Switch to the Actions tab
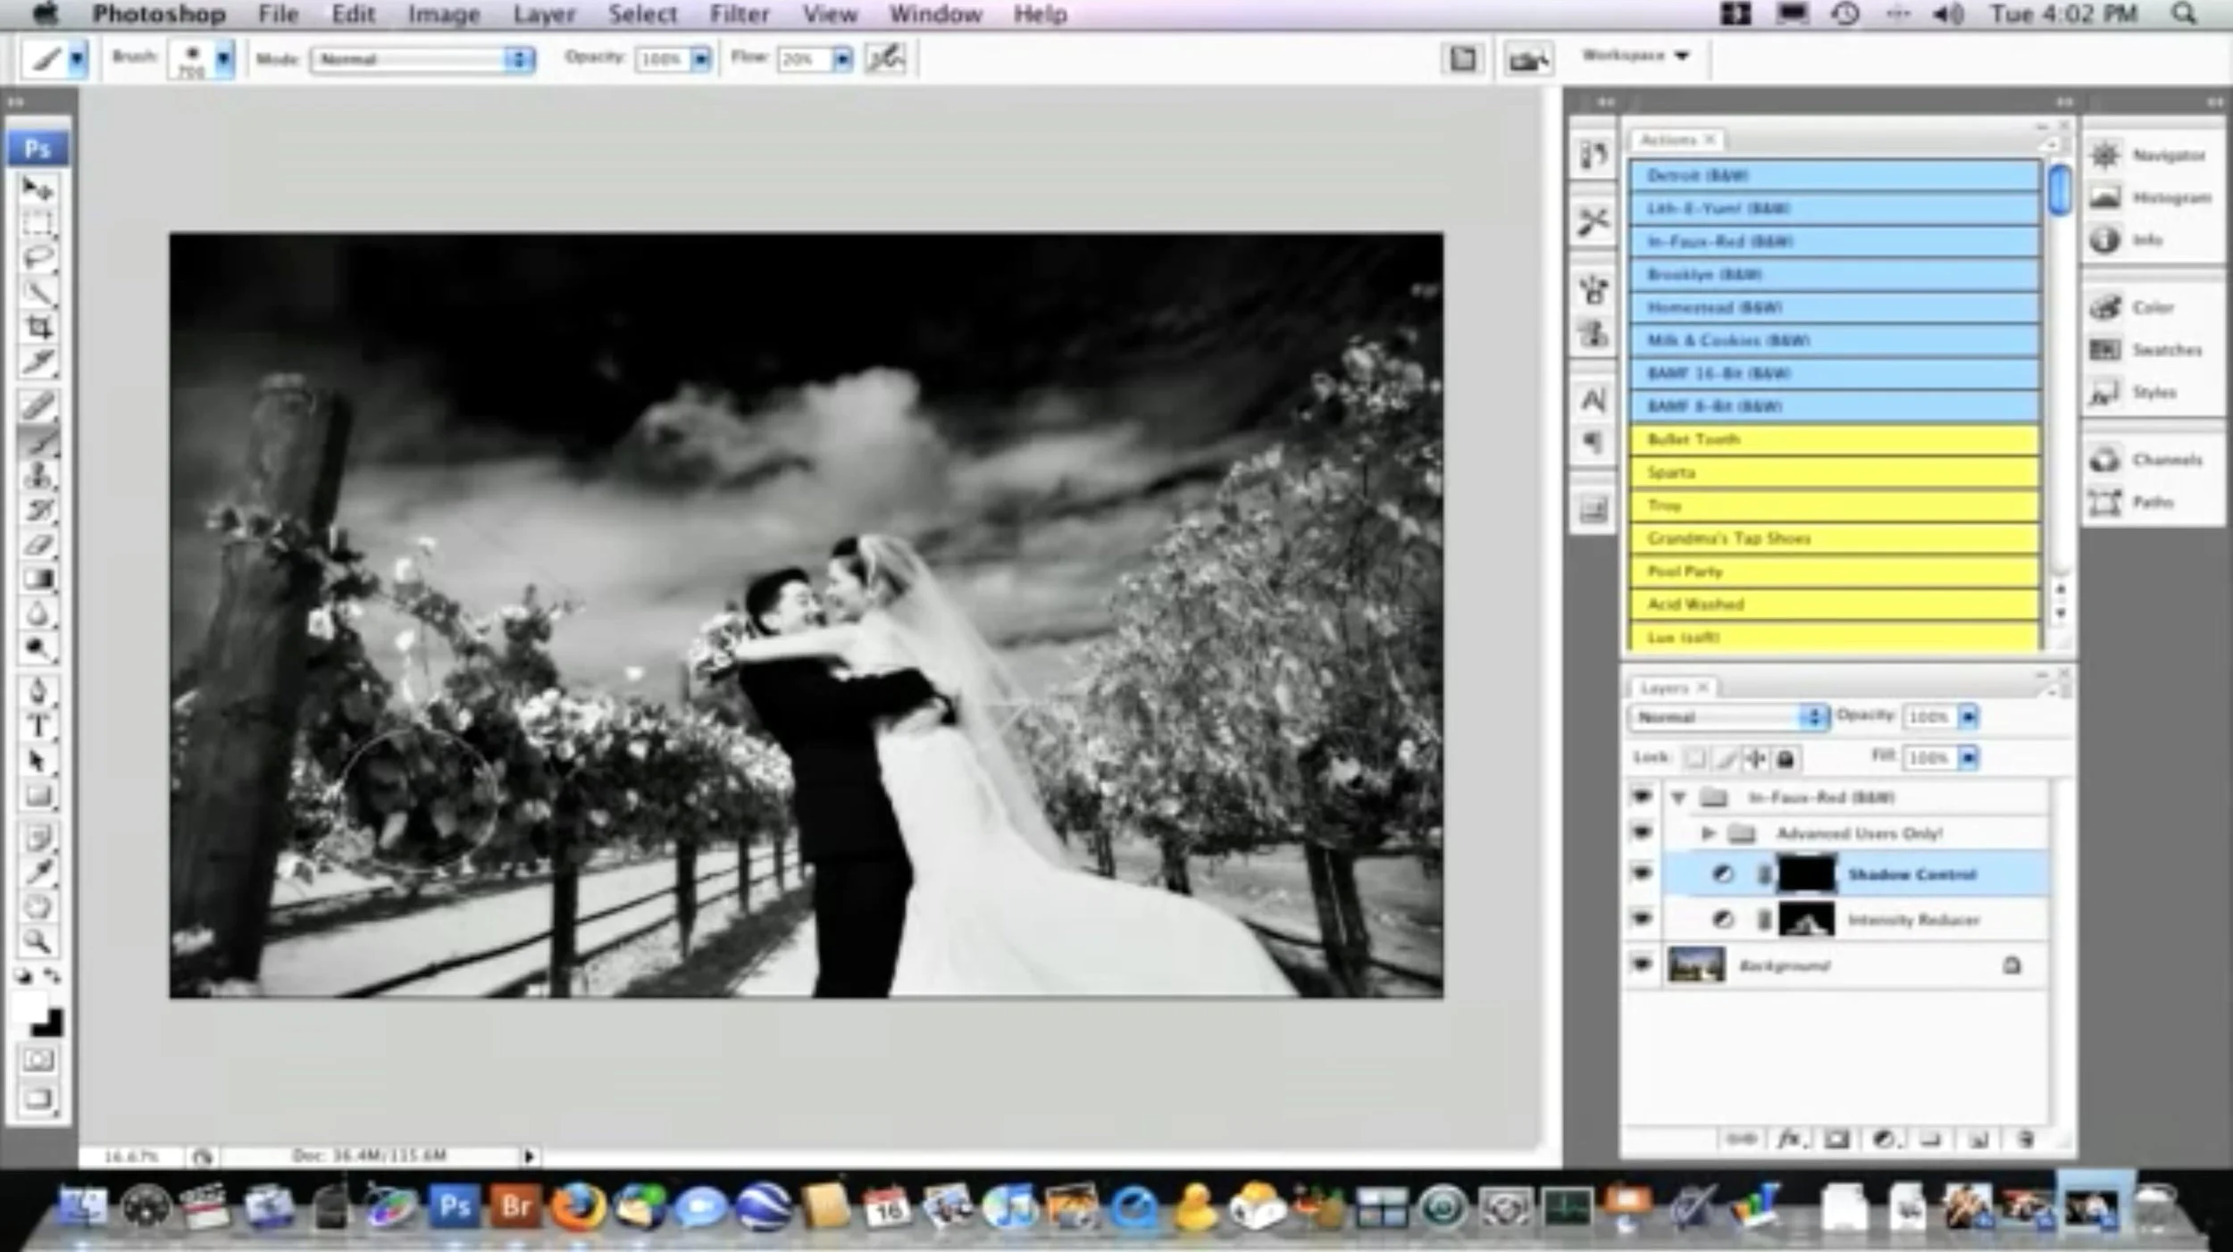The image size is (2233, 1252). coord(1668,140)
